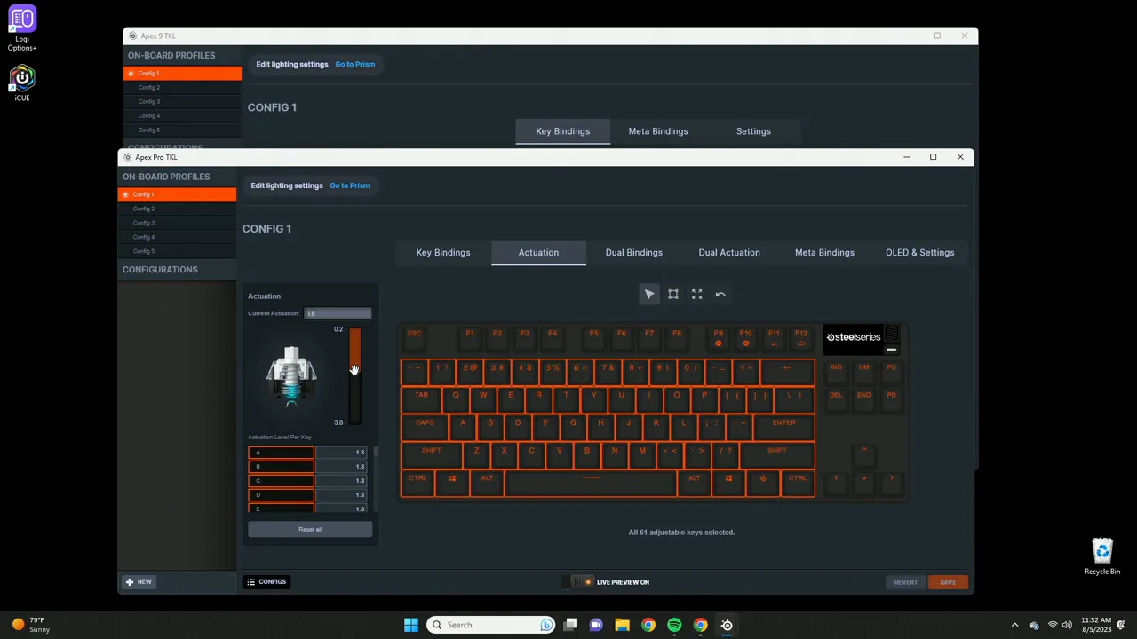The image size is (1137, 639).
Task: Click the SteelSeries logo on the keyboard preview
Action: (853, 336)
